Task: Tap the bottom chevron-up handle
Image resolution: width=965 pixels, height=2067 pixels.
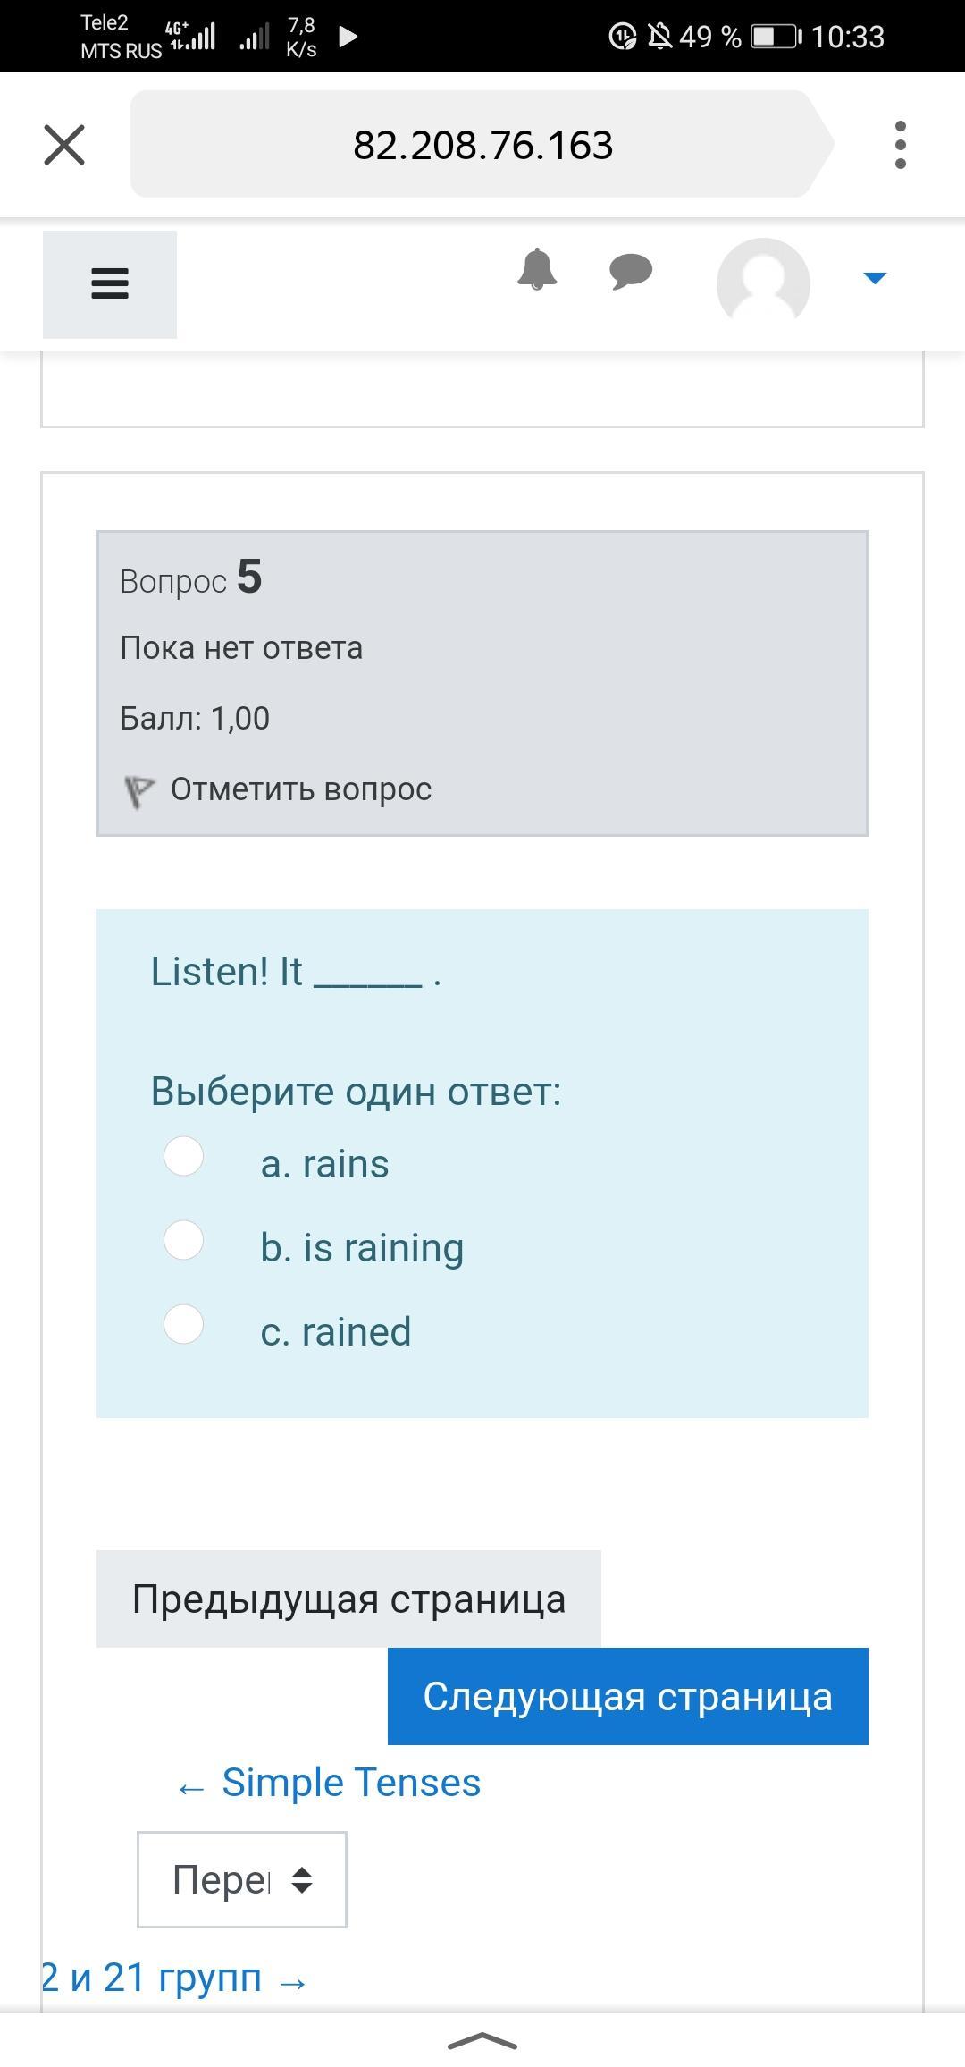Action: (x=482, y=2040)
